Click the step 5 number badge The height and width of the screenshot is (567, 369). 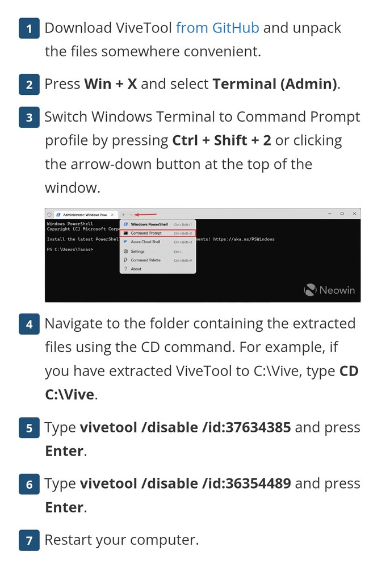coord(29,428)
